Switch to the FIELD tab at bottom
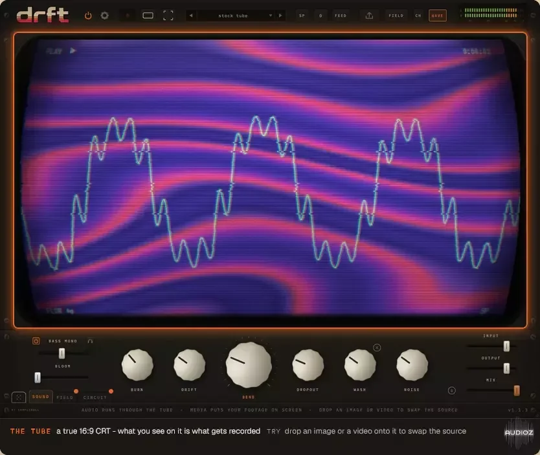 coord(65,397)
